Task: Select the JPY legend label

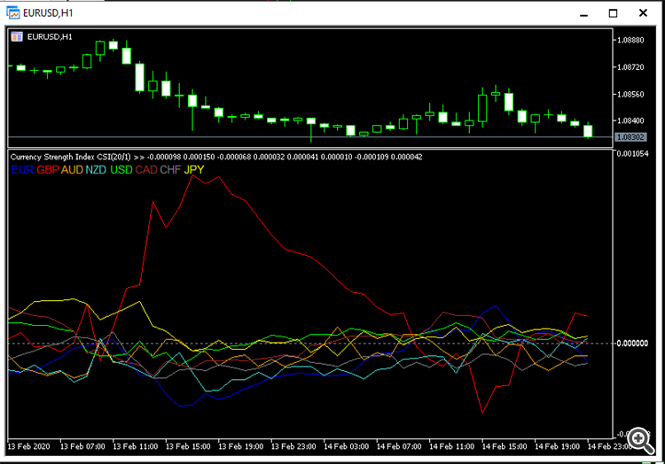Action: click(193, 169)
